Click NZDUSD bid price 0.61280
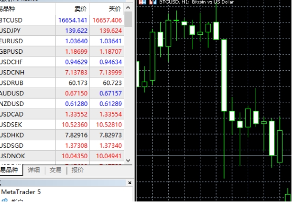The height and width of the screenshot is (202, 292). pyautogui.click(x=76, y=103)
